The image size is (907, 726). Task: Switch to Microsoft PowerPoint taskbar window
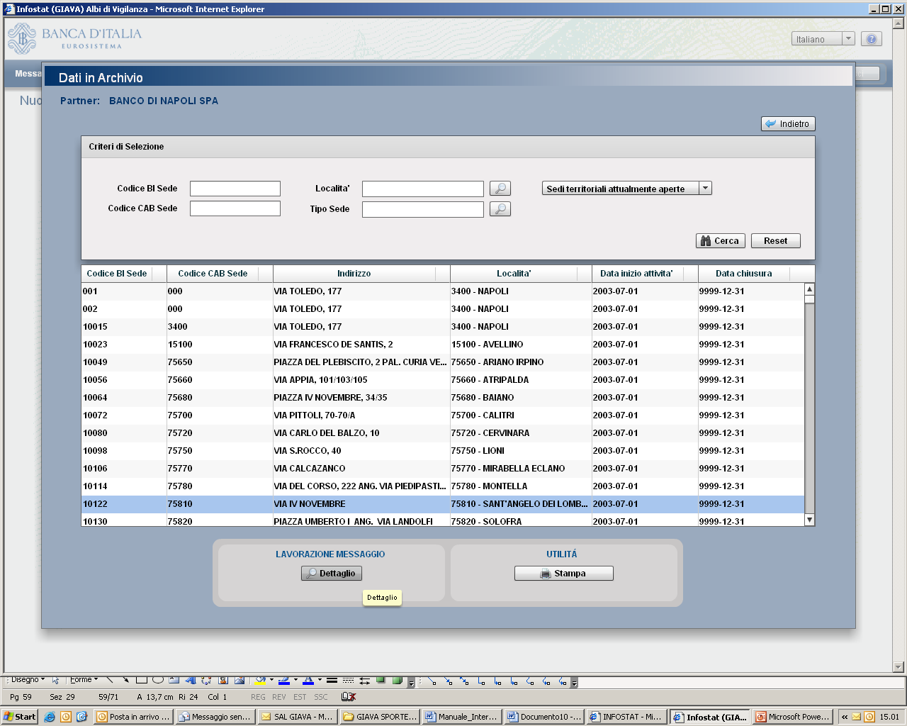pyautogui.click(x=791, y=717)
